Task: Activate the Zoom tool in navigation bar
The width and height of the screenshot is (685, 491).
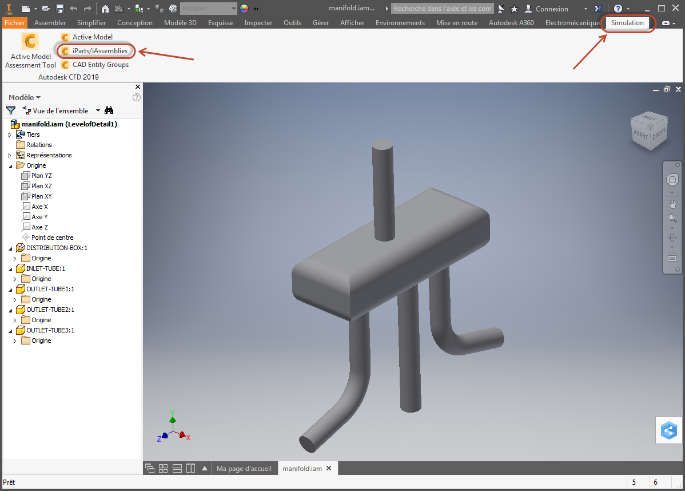Action: (672, 217)
